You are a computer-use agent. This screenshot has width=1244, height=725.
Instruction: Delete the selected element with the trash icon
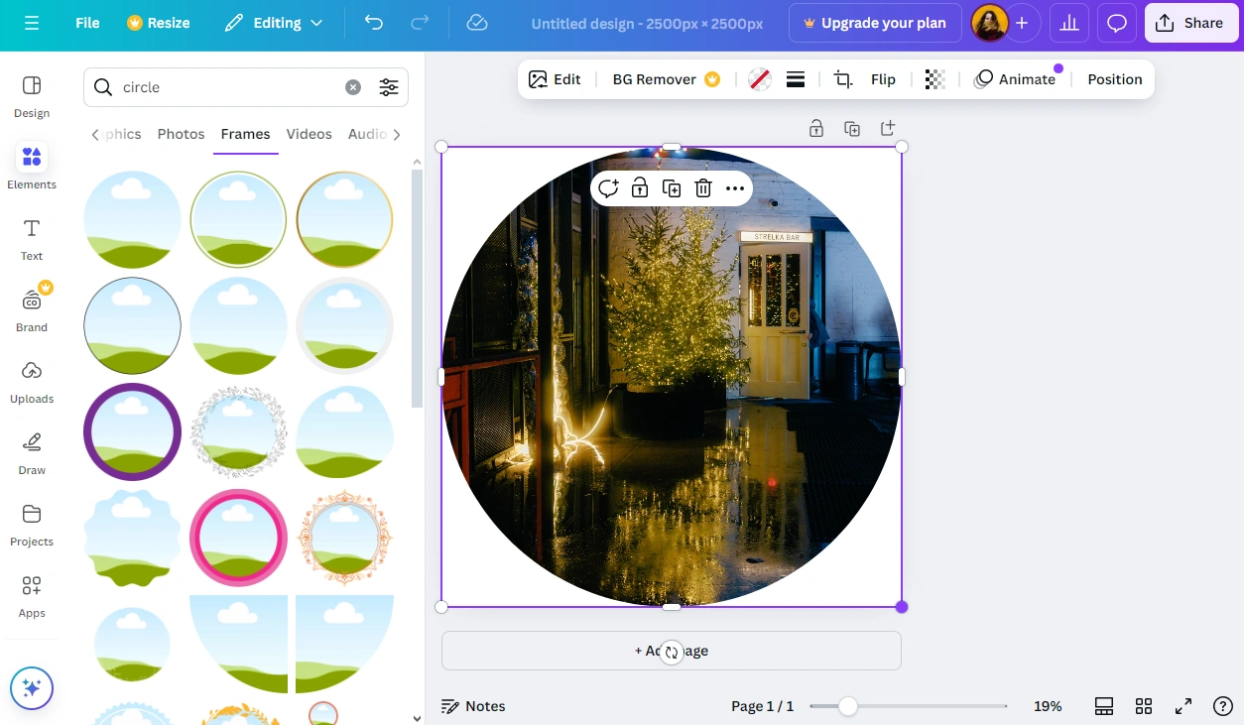coord(703,188)
